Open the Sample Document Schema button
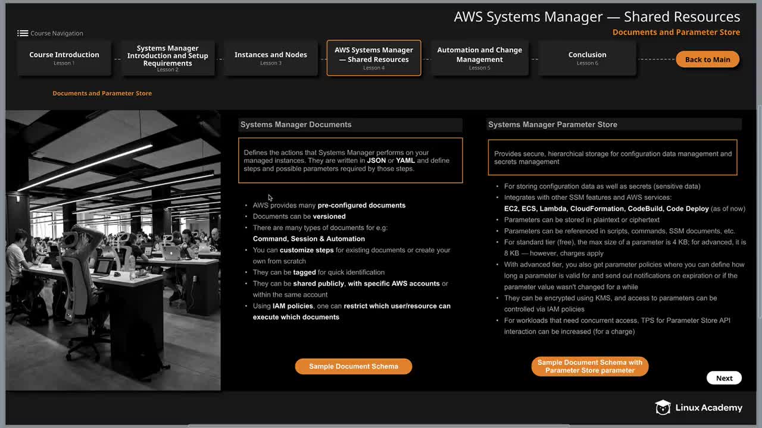The image size is (762, 428). [354, 366]
